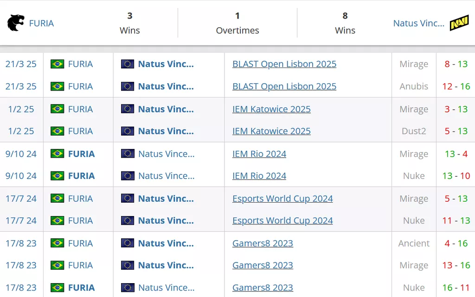
Task: Click Natus Vincere name in the Anubis row
Action: 166,87
